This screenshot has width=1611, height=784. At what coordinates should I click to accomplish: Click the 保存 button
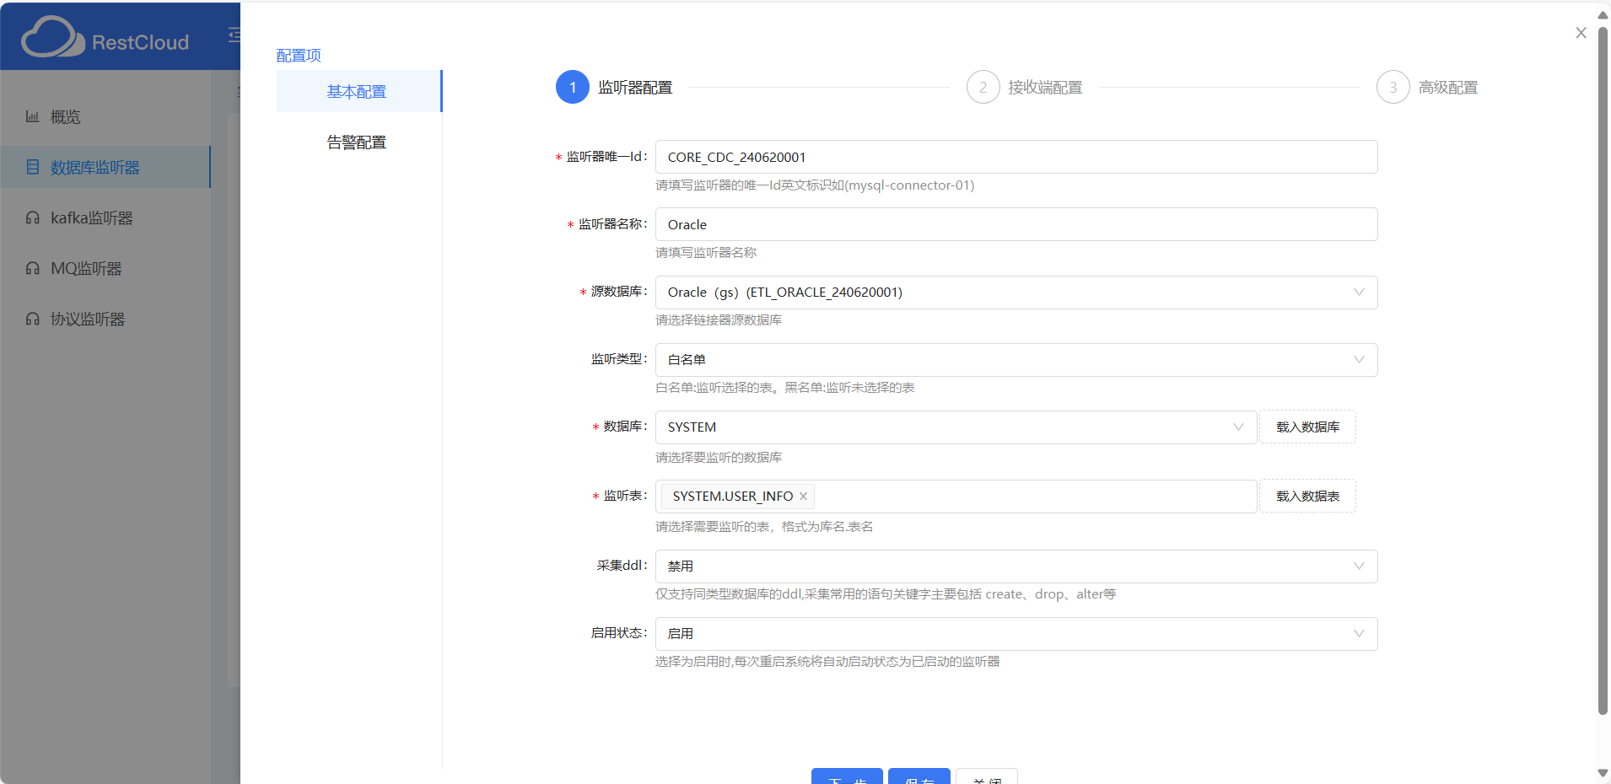click(x=919, y=776)
